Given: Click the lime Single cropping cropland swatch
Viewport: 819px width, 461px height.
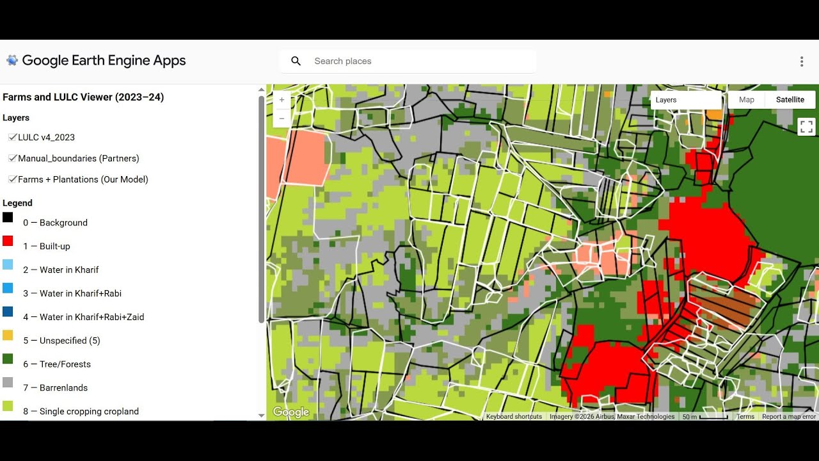Looking at the screenshot, I should pyautogui.click(x=8, y=406).
